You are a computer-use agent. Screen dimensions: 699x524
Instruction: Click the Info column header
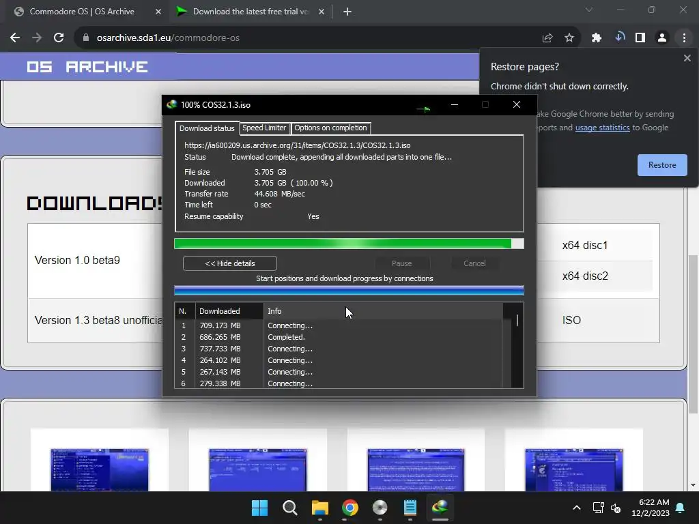[x=383, y=311]
